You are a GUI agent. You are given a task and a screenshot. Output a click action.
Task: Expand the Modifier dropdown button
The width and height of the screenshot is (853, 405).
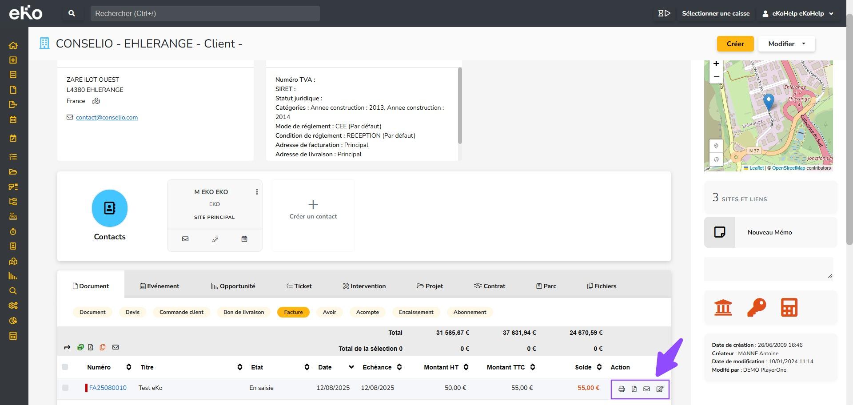click(786, 44)
